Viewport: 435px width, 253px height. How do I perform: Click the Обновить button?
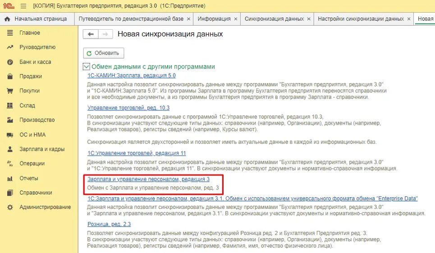tap(104, 53)
